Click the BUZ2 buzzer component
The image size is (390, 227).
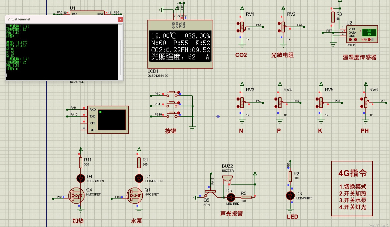[x=228, y=178]
